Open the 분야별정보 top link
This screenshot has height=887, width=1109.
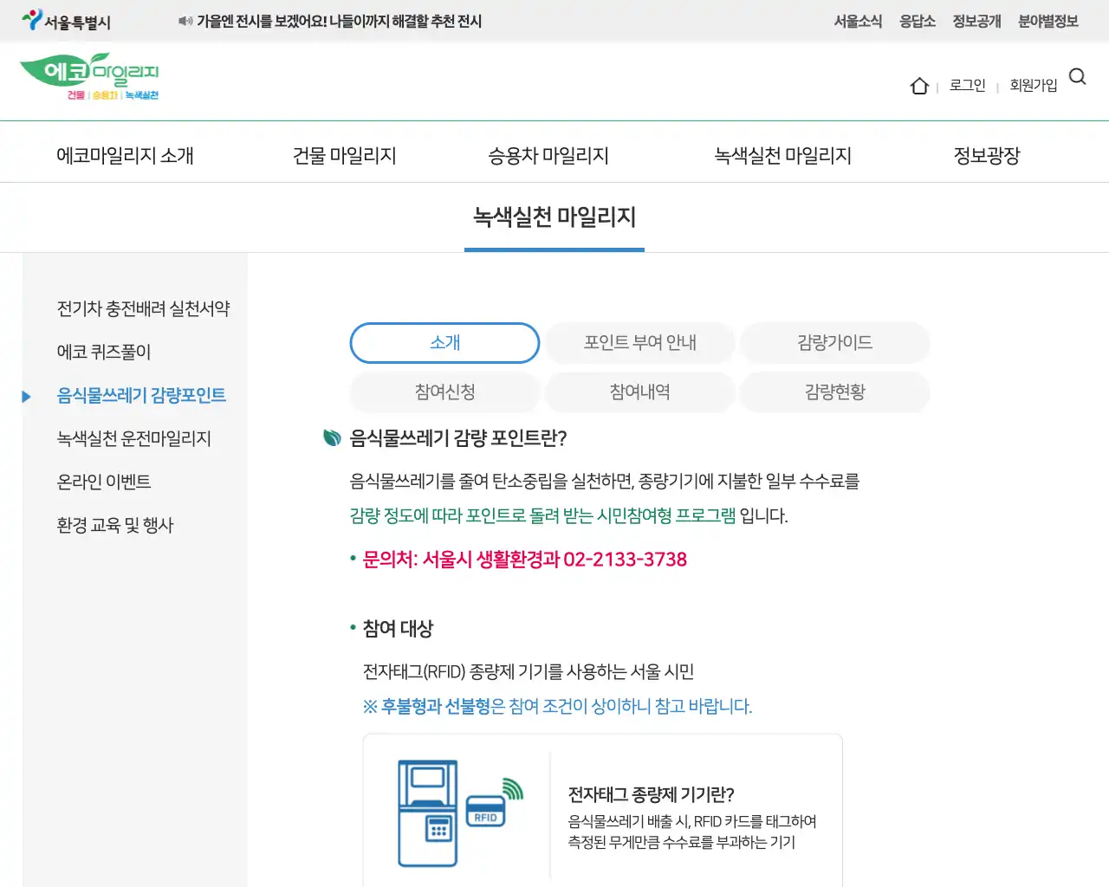coord(1048,21)
